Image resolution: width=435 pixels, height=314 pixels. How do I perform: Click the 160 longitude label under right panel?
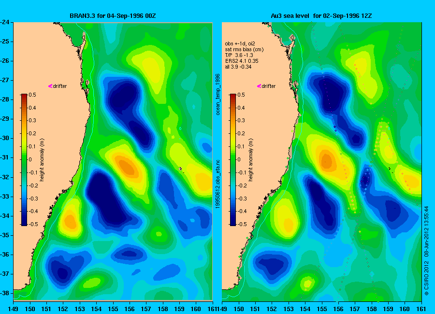(405, 309)
